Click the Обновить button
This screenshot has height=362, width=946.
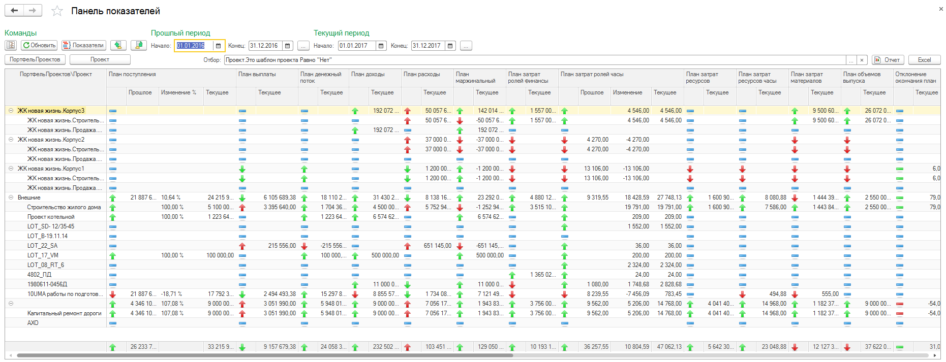[39, 45]
